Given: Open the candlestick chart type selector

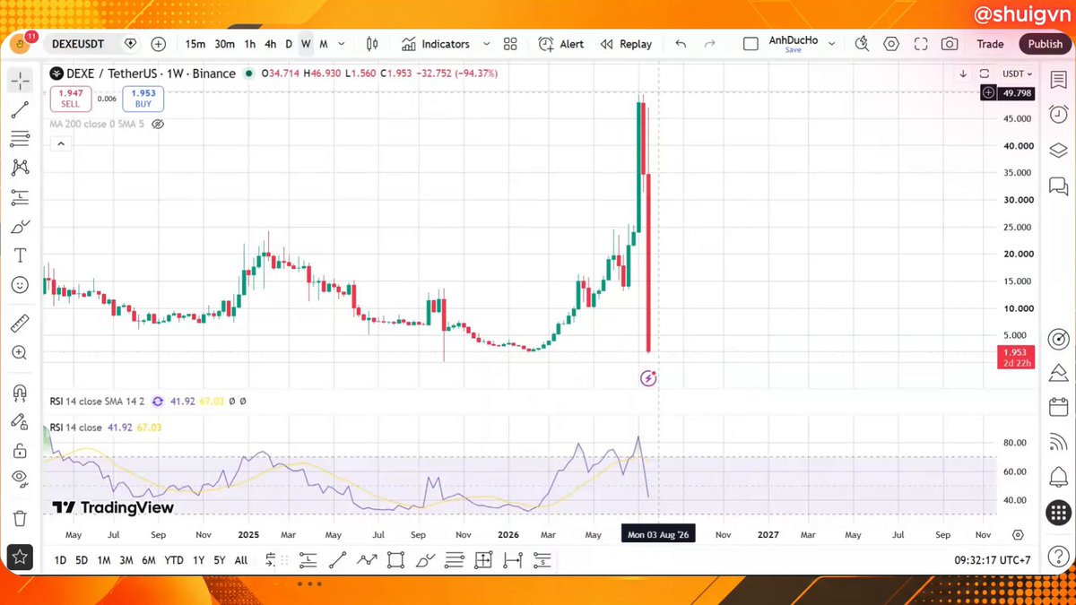Looking at the screenshot, I should (x=373, y=44).
